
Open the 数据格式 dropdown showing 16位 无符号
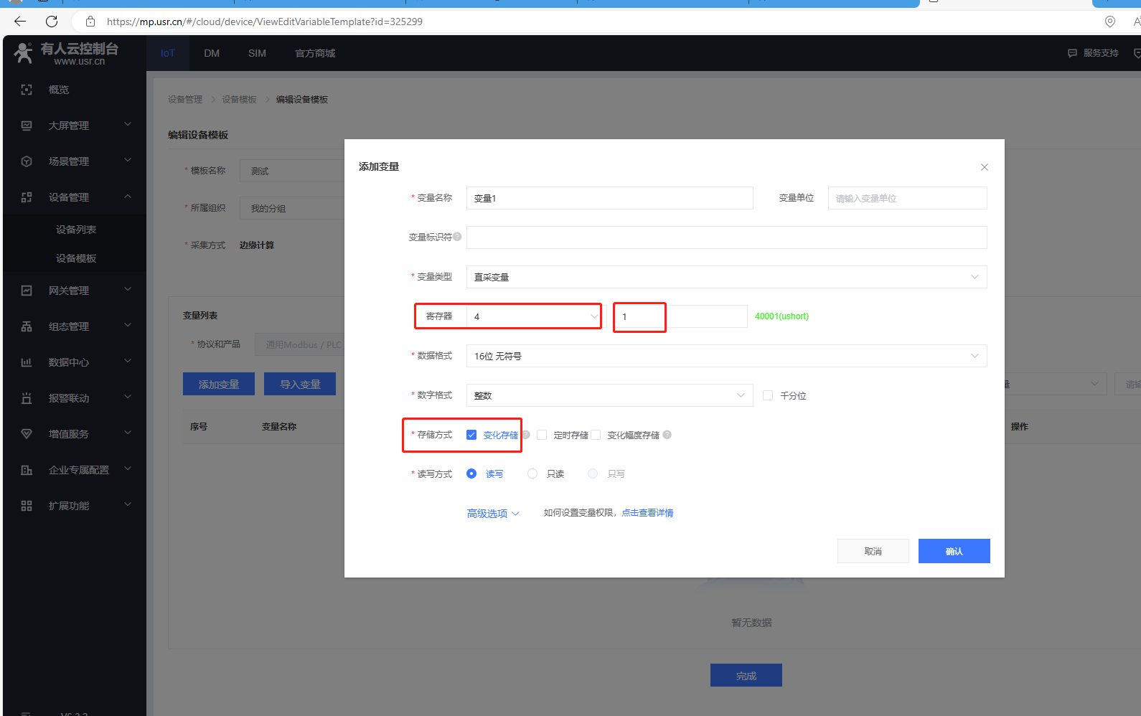(x=726, y=356)
